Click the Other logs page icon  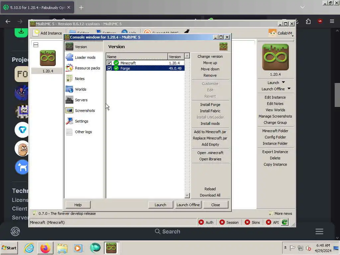(69, 131)
